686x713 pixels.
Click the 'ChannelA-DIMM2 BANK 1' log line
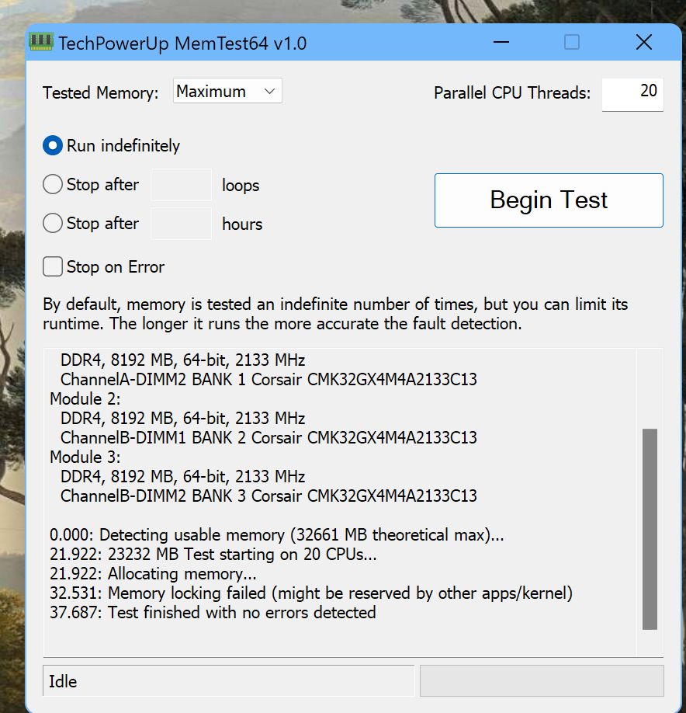269,379
